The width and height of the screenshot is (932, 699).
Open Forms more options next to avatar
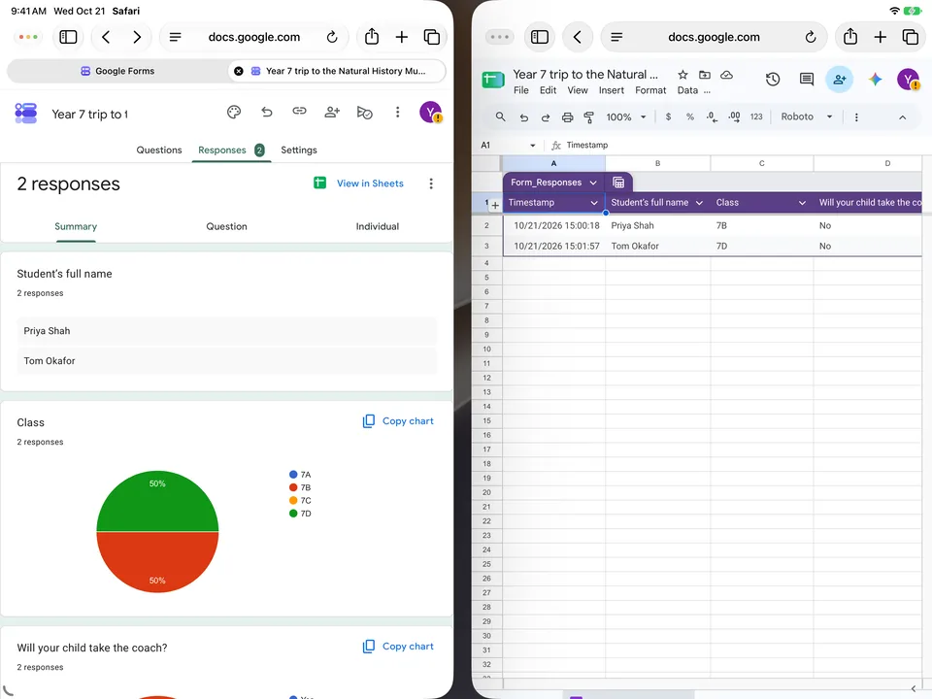398,112
